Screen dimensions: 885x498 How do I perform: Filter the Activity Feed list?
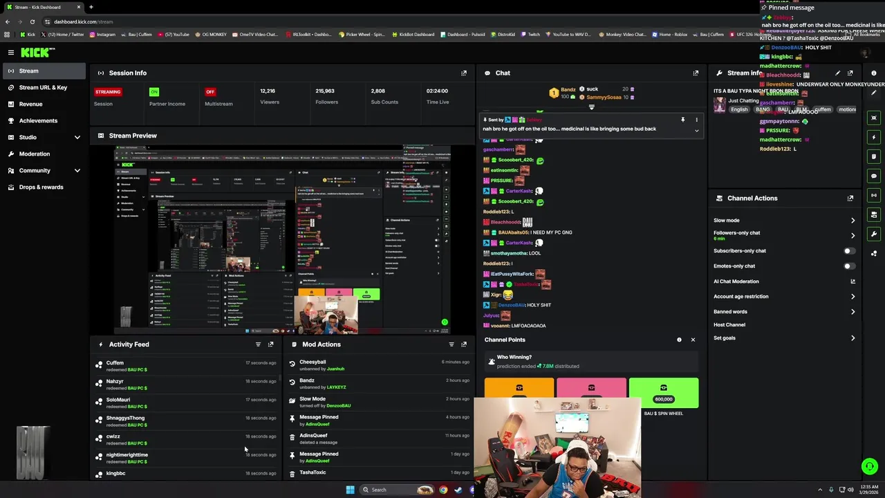(x=258, y=344)
